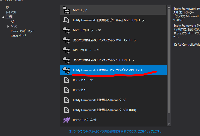Collapse the 共通 tree node arrow

click(x=3, y=17)
